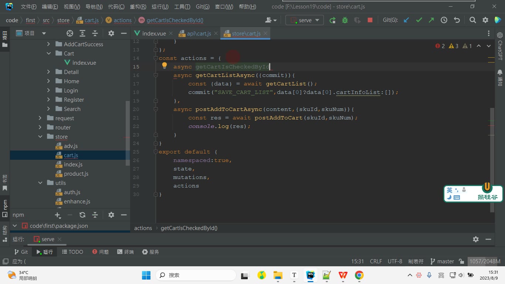Click the intention lightbulb on line 15
505x284 pixels.
click(x=165, y=66)
